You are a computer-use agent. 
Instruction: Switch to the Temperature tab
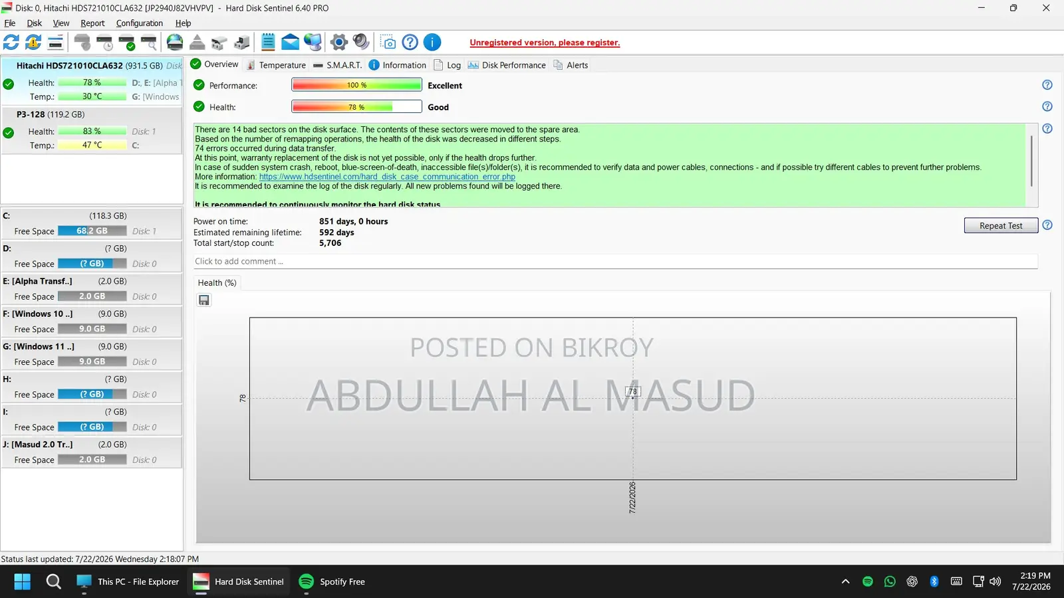[x=276, y=65]
